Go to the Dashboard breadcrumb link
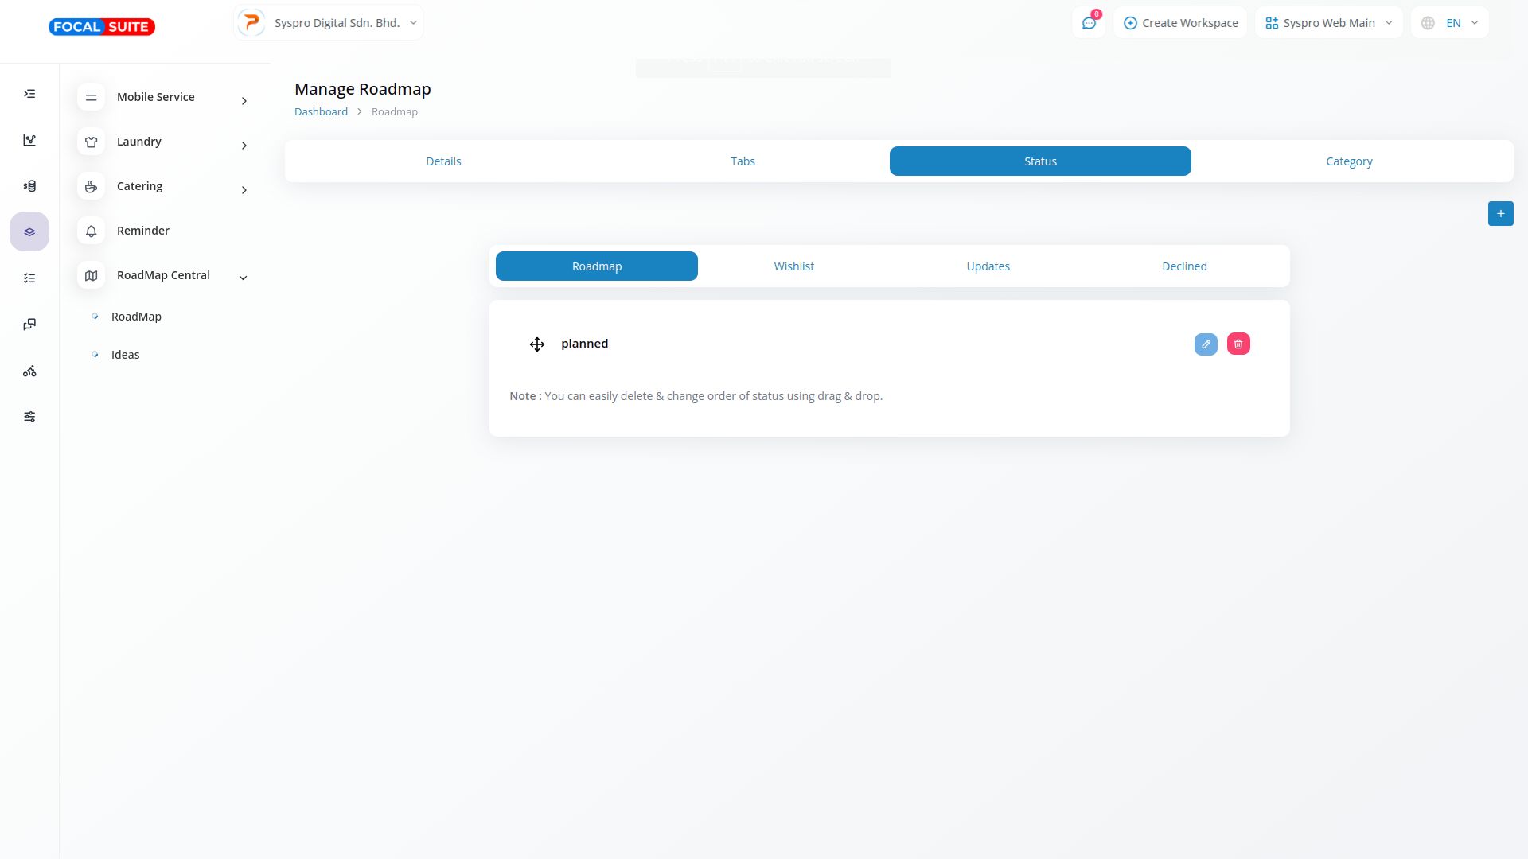The image size is (1528, 859). (321, 112)
